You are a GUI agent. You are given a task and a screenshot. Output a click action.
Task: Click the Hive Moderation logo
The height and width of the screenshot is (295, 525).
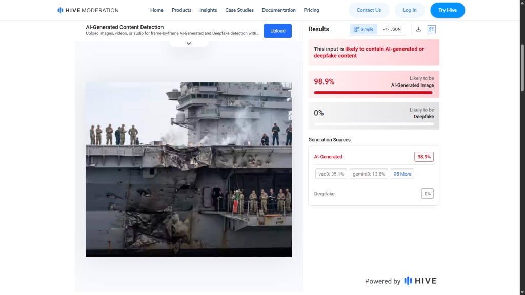coord(88,10)
